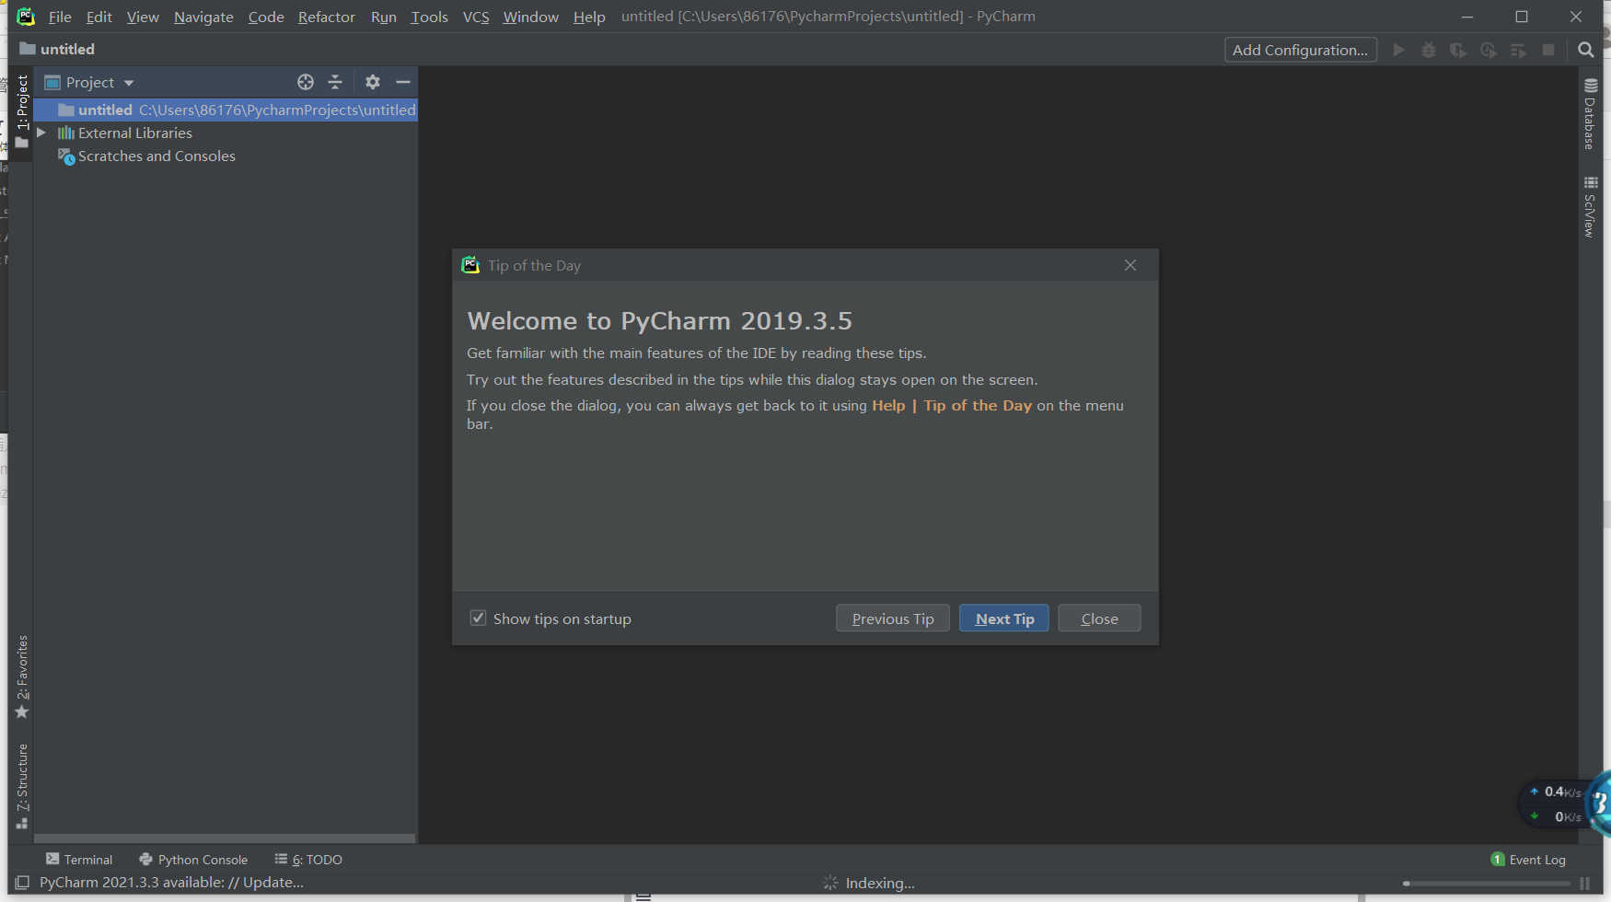
Task: Open the Navigate menu
Action: coord(203,17)
